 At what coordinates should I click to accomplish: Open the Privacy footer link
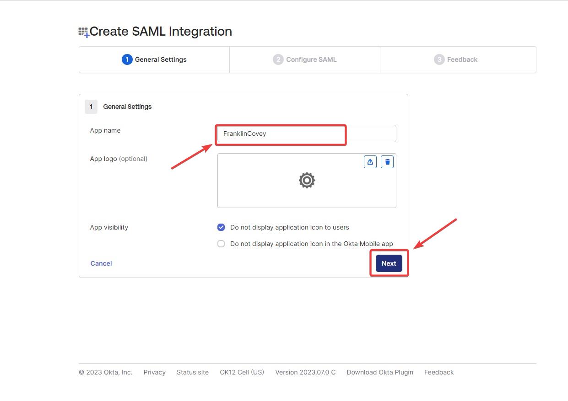(154, 372)
